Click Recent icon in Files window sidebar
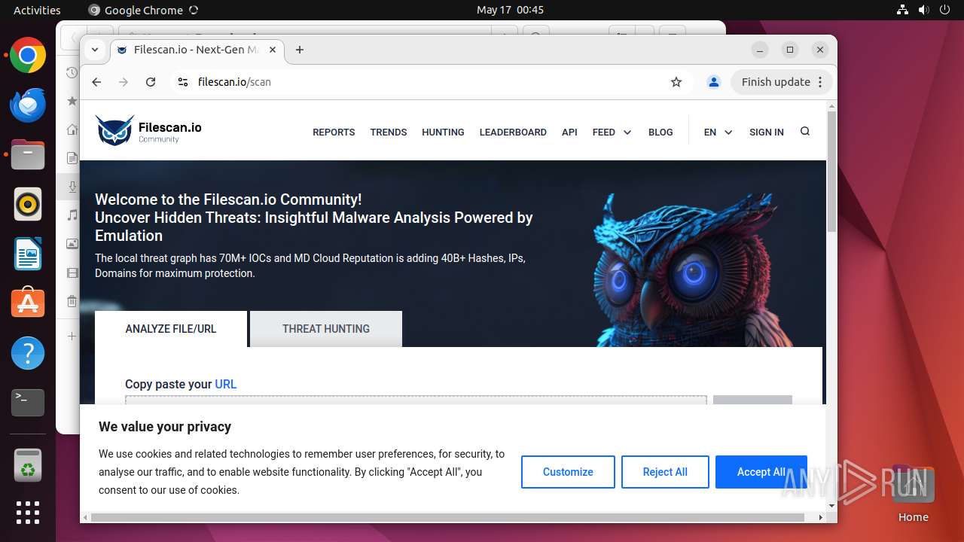The width and height of the screenshot is (964, 542). (x=72, y=73)
